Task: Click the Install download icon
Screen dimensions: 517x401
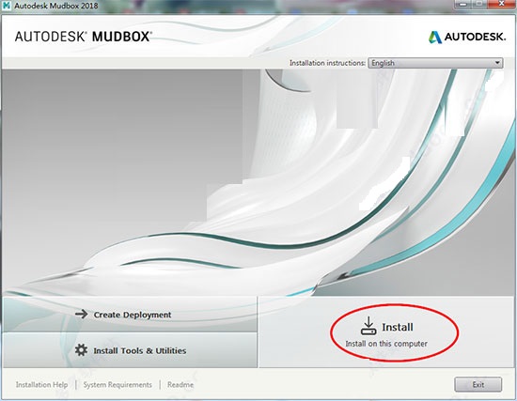Action: pyautogui.click(x=368, y=326)
